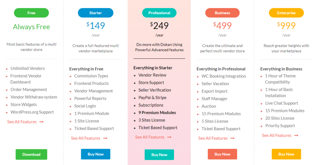
Task: Open See All Features link in Enterprise plan
Action: [276, 136]
